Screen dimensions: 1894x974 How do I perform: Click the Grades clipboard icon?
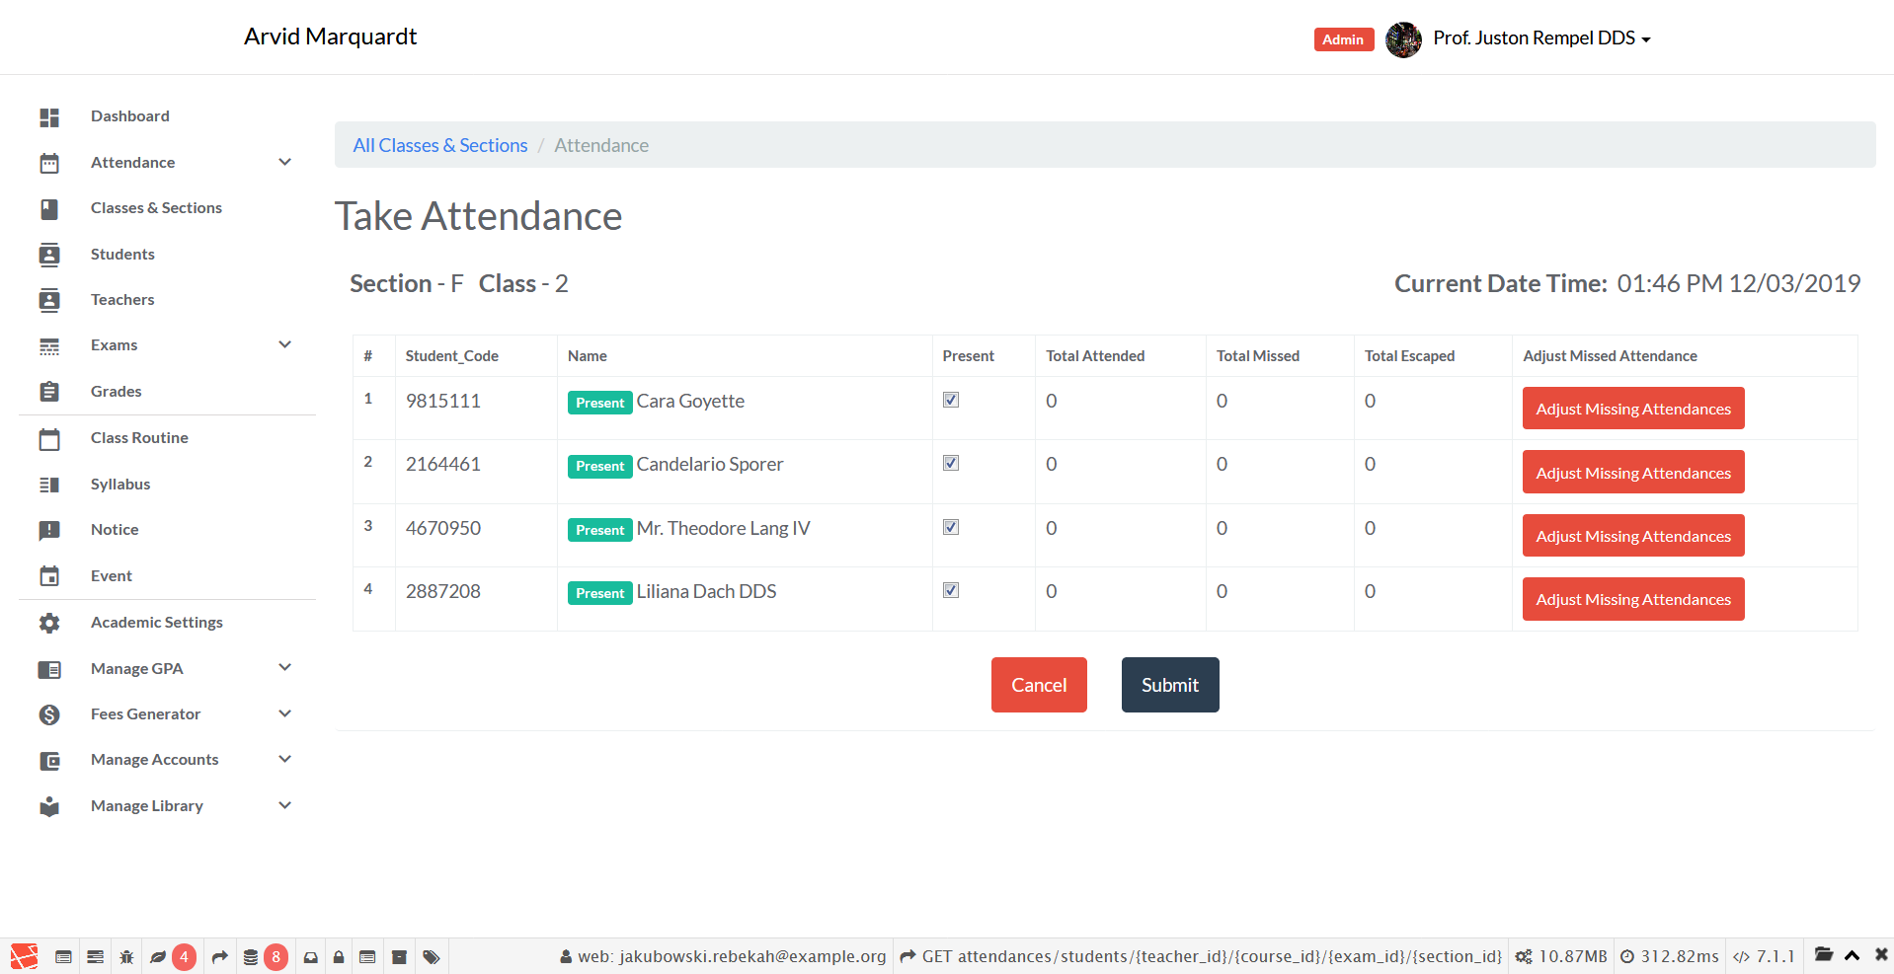coord(49,392)
